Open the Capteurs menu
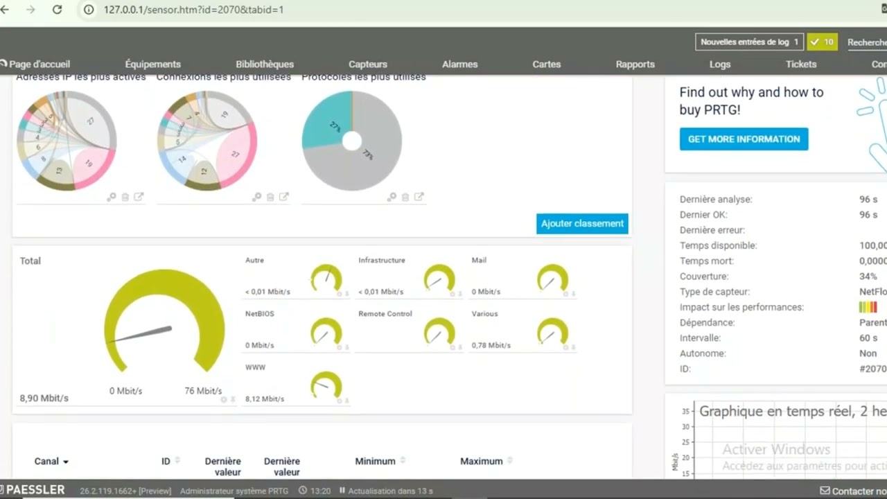 [368, 64]
